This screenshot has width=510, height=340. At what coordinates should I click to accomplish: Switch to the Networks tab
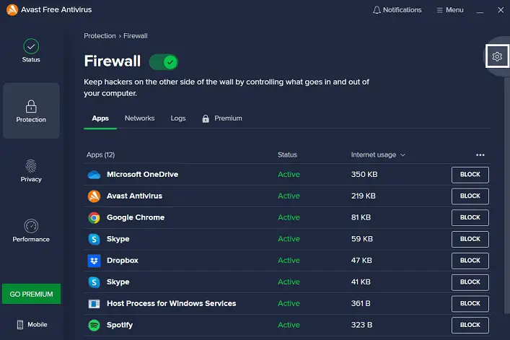pos(139,118)
